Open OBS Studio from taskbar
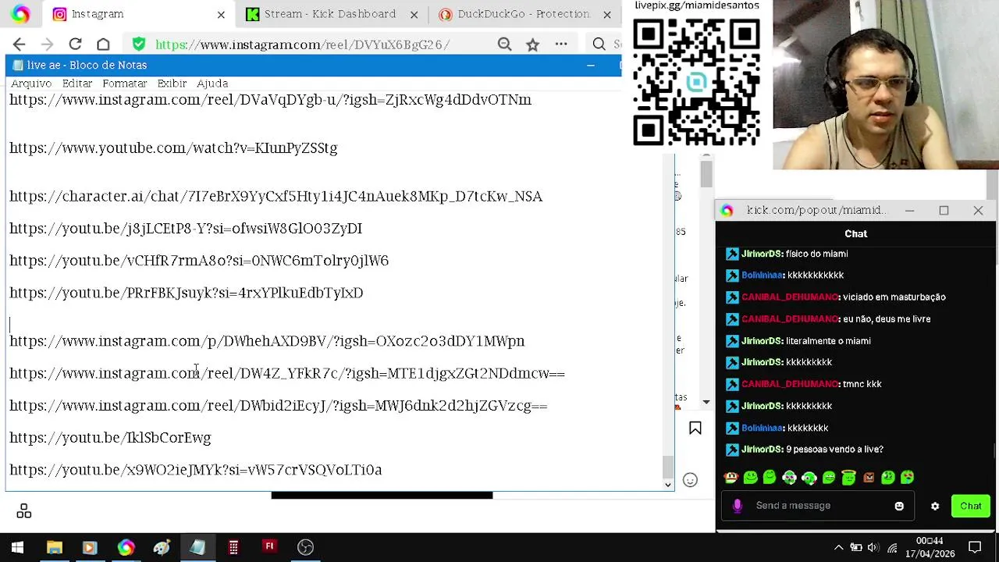 click(x=305, y=547)
